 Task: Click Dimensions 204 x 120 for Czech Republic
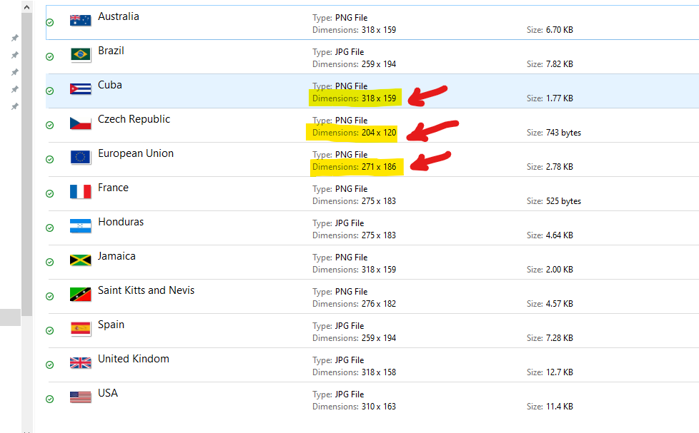(354, 133)
